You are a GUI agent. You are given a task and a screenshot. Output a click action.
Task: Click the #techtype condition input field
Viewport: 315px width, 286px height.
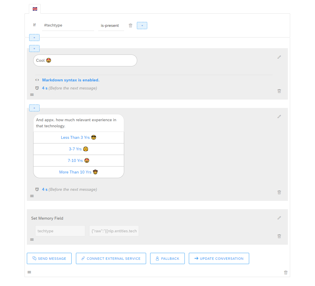tap(68, 25)
